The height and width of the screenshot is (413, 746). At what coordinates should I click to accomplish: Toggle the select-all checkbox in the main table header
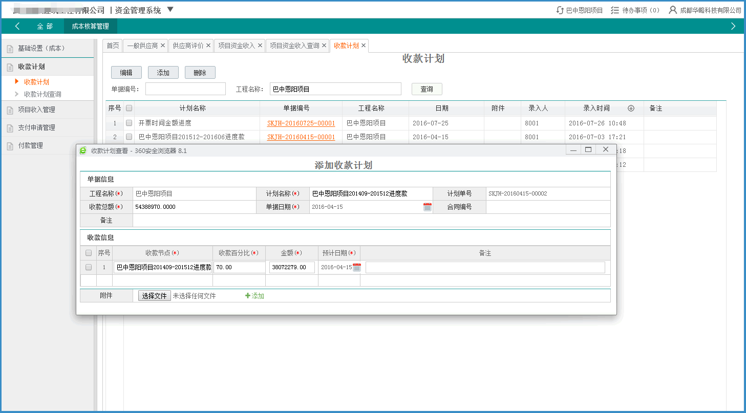tap(129, 108)
